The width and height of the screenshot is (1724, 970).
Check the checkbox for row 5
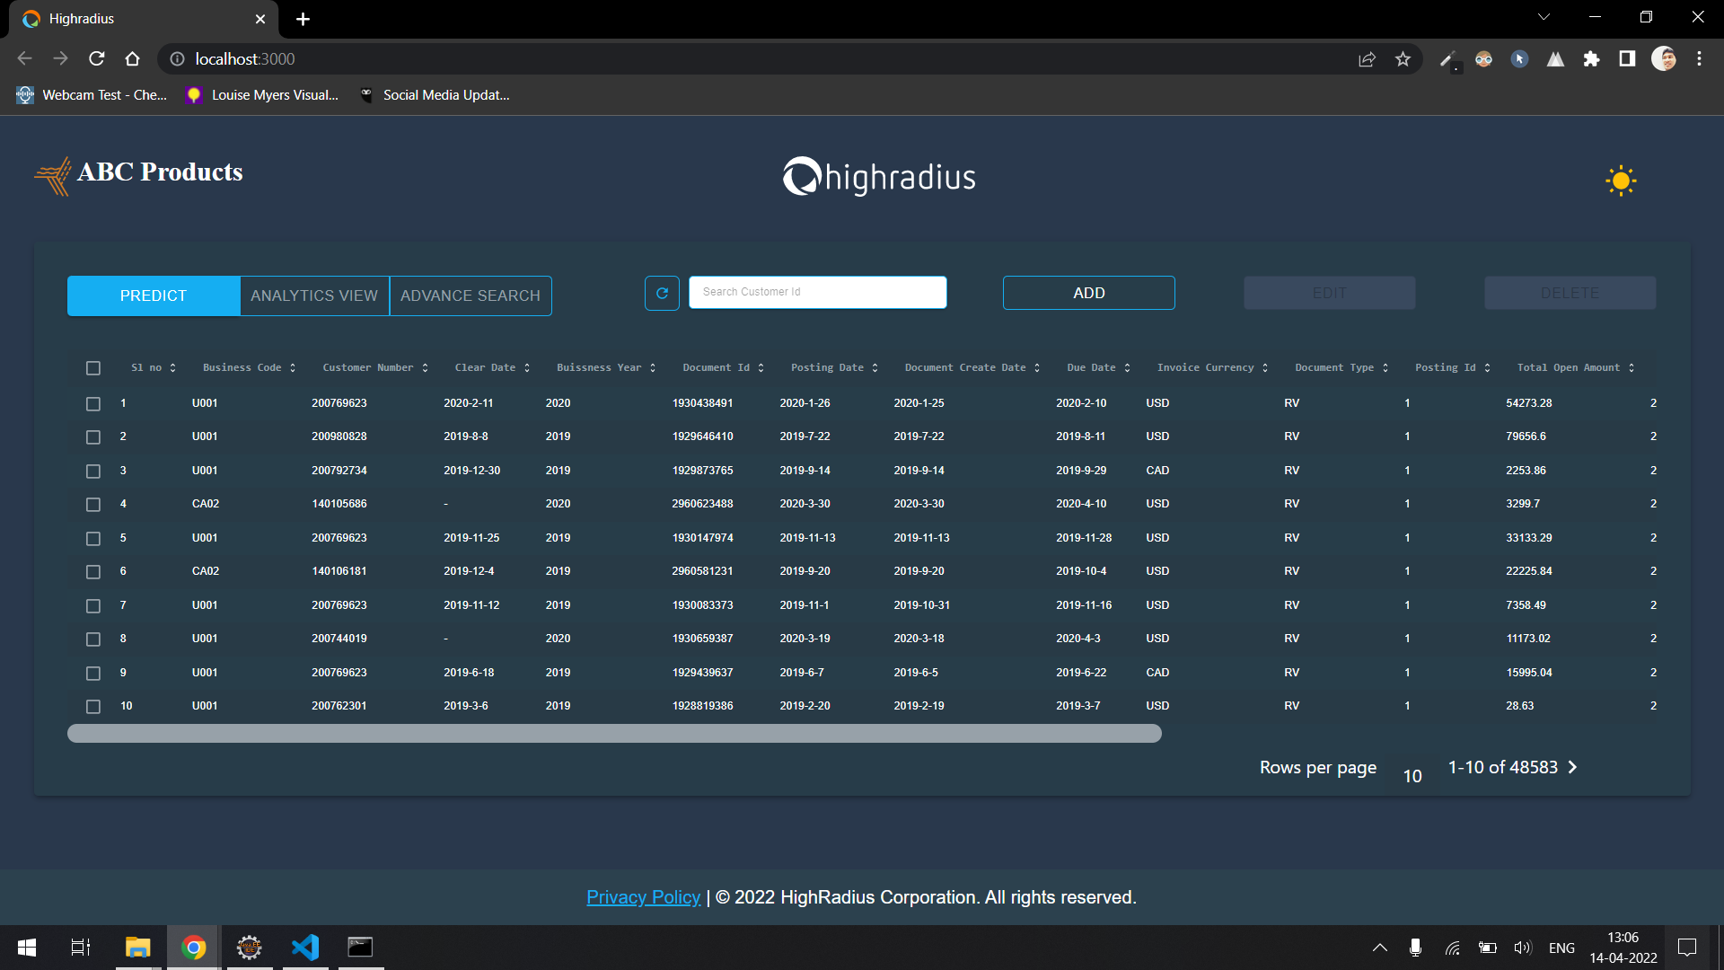click(93, 538)
